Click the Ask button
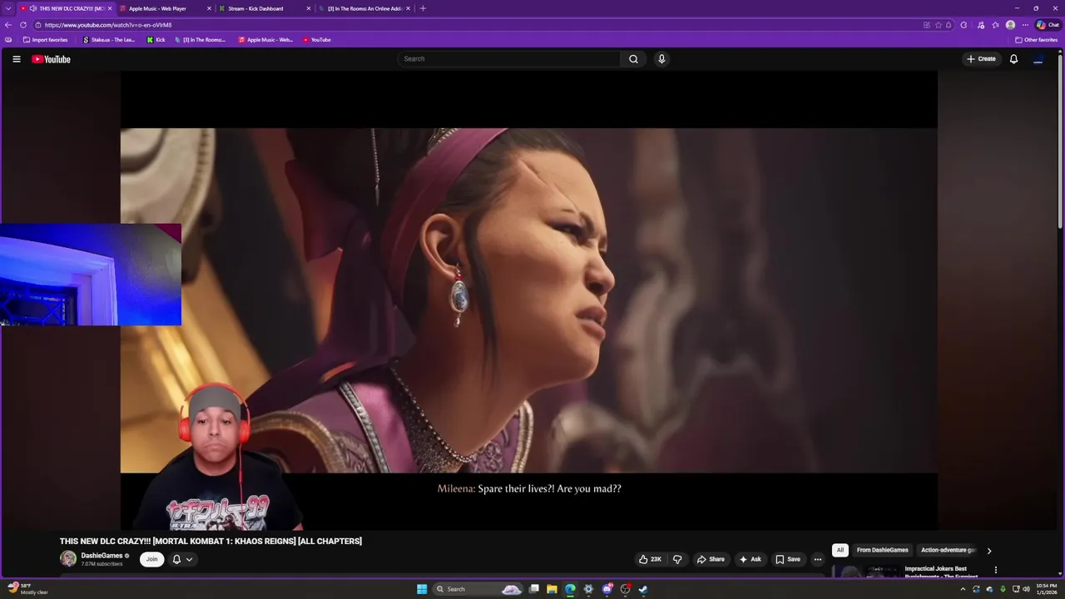The width and height of the screenshot is (1065, 599). [x=750, y=559]
